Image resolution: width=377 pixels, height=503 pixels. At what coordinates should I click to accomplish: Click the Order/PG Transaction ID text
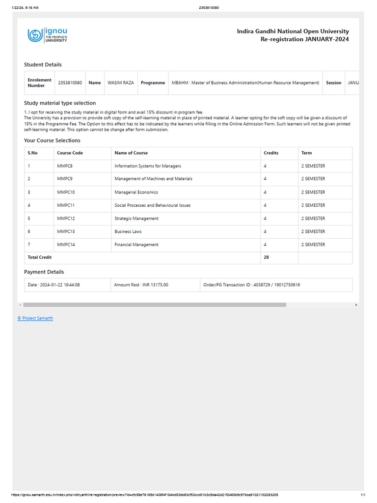[x=252, y=285]
